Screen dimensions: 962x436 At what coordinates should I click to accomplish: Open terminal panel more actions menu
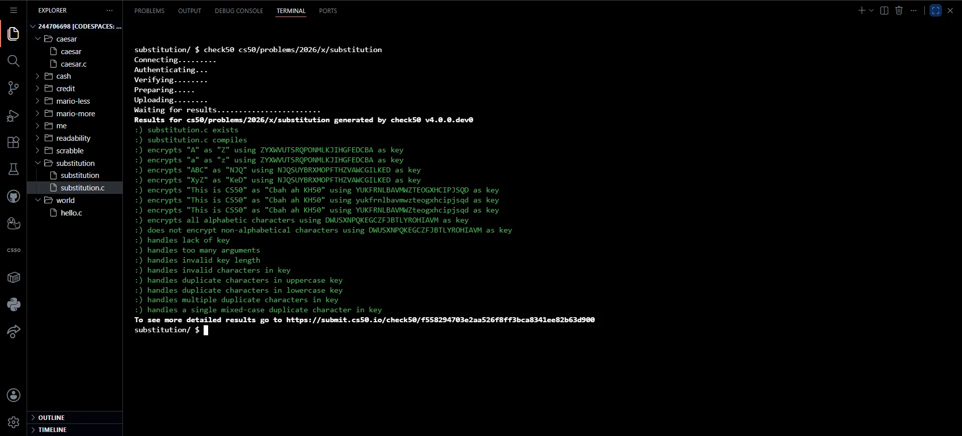[913, 10]
